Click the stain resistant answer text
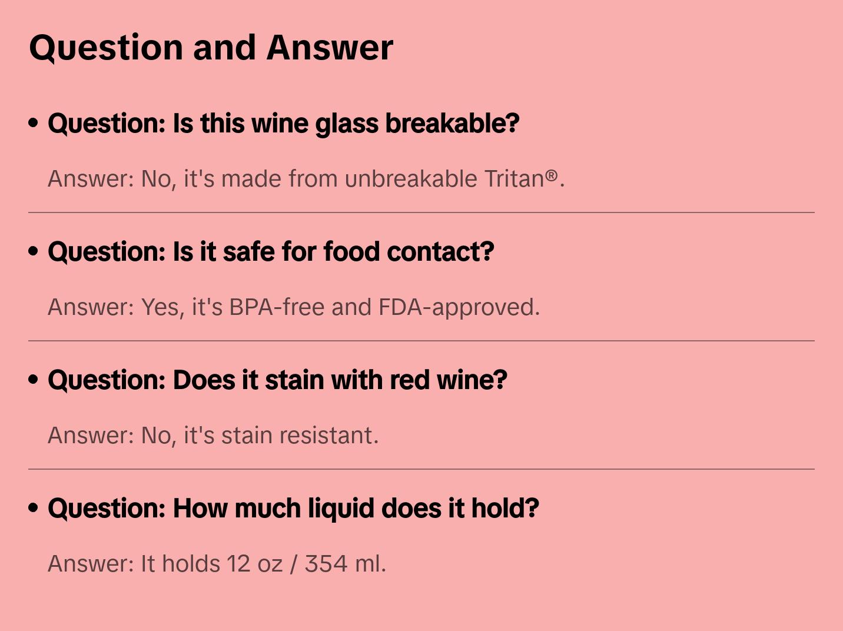Image resolution: width=843 pixels, height=631 pixels. tap(213, 436)
